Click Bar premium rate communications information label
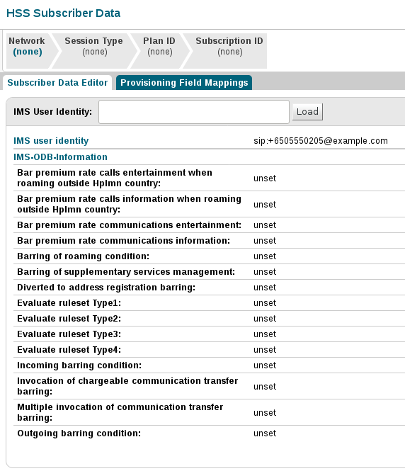 [x=123, y=241]
